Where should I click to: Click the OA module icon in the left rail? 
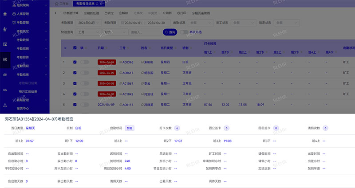point(5,90)
